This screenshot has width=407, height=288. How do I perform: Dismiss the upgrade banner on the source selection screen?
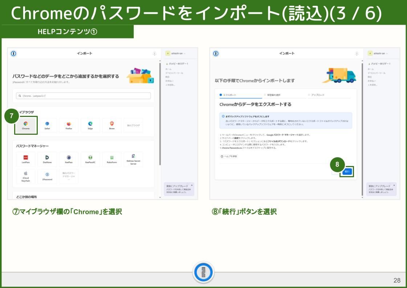(x=192, y=186)
